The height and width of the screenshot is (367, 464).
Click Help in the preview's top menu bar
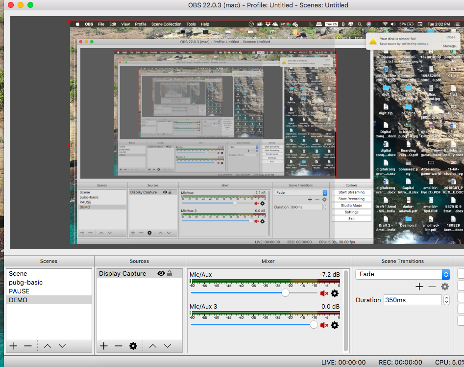(205, 25)
